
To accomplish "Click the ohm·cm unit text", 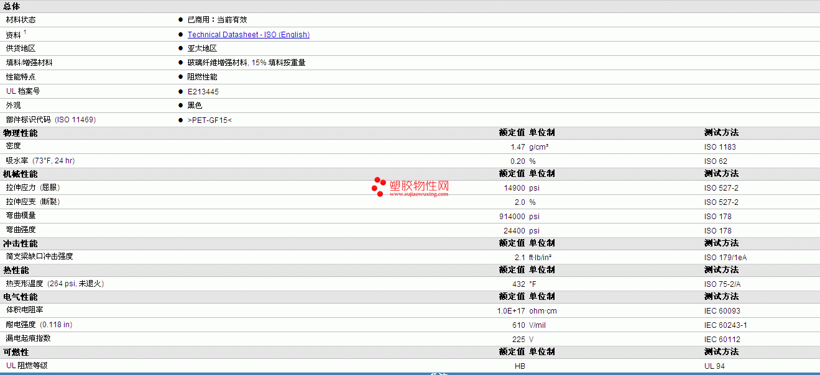I will pyautogui.click(x=543, y=311).
